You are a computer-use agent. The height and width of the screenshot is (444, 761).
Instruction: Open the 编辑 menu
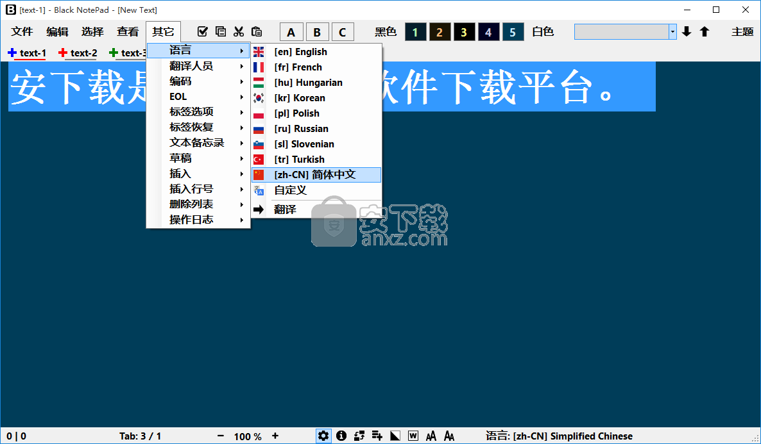[x=57, y=31]
